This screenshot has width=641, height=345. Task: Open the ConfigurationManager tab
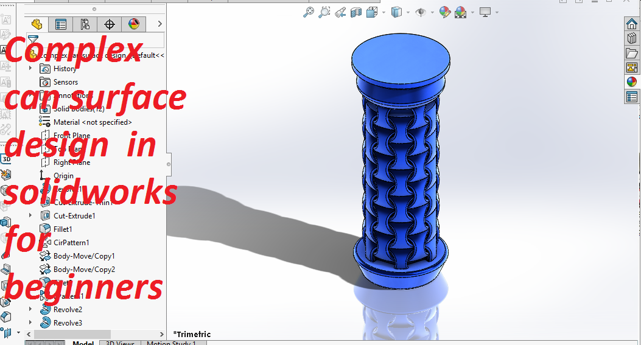[85, 24]
